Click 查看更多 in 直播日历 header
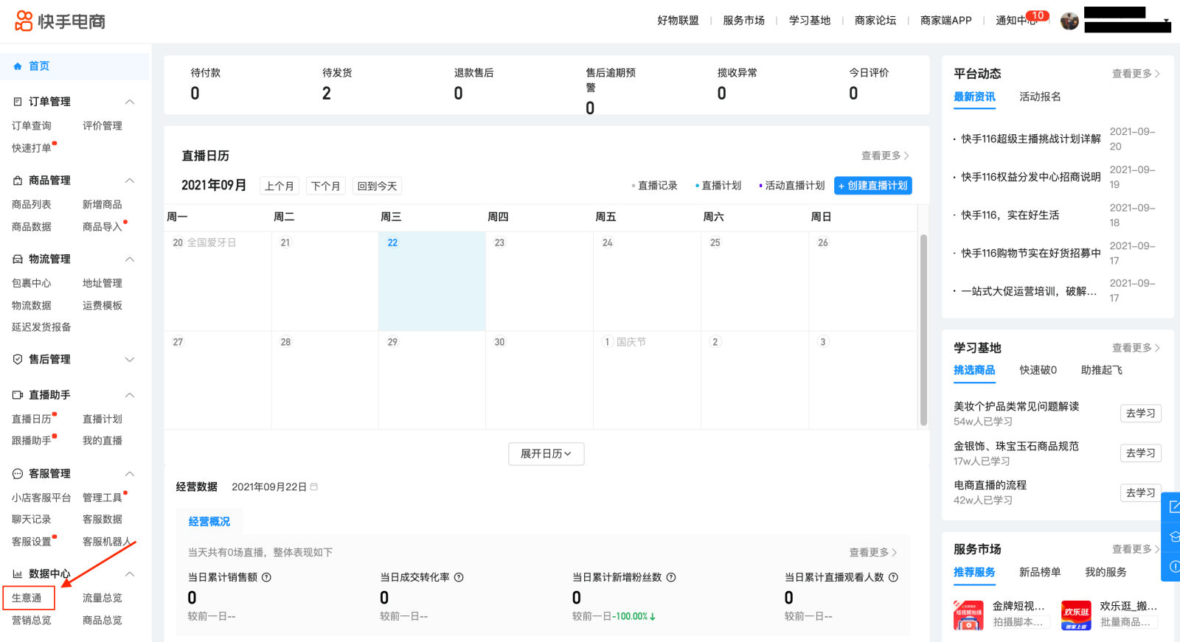Screen dimensions: 1180x642 [885, 156]
